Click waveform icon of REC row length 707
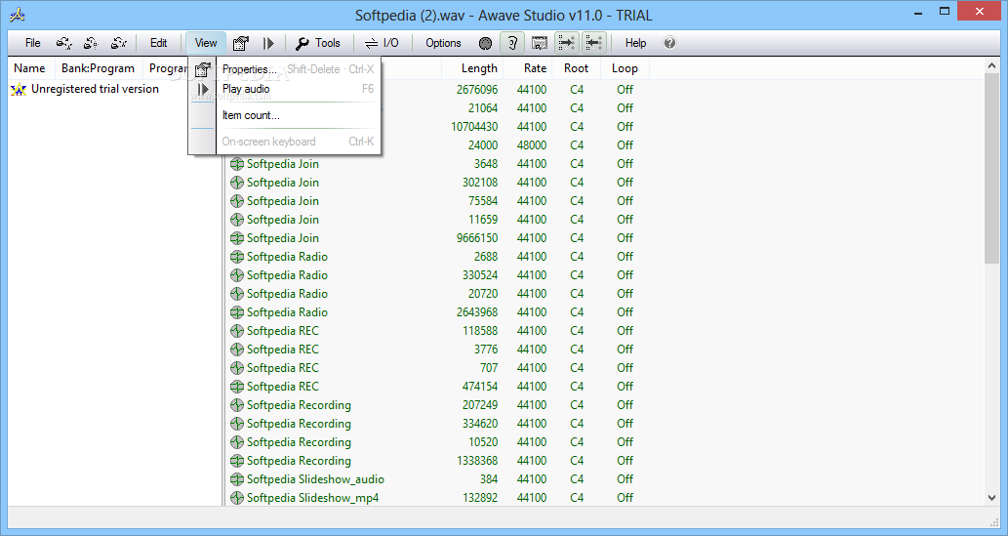The width and height of the screenshot is (1008, 536). click(236, 368)
